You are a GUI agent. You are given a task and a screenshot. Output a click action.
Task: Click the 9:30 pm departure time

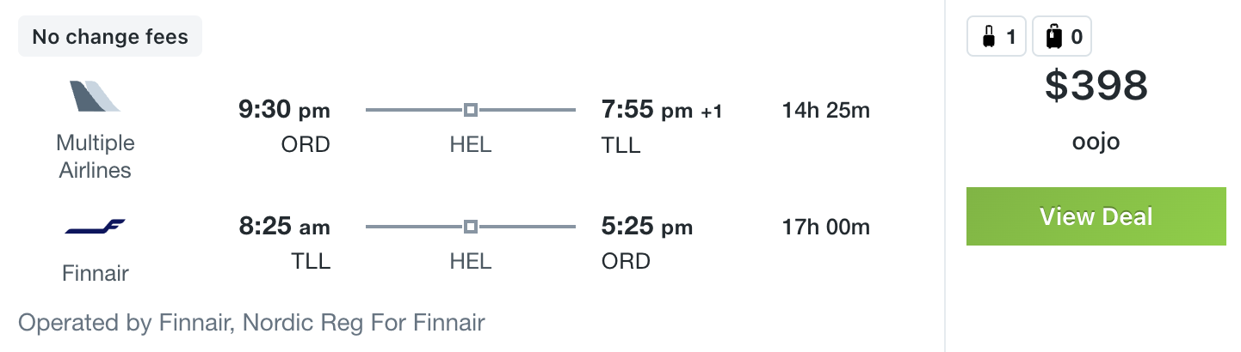click(284, 110)
